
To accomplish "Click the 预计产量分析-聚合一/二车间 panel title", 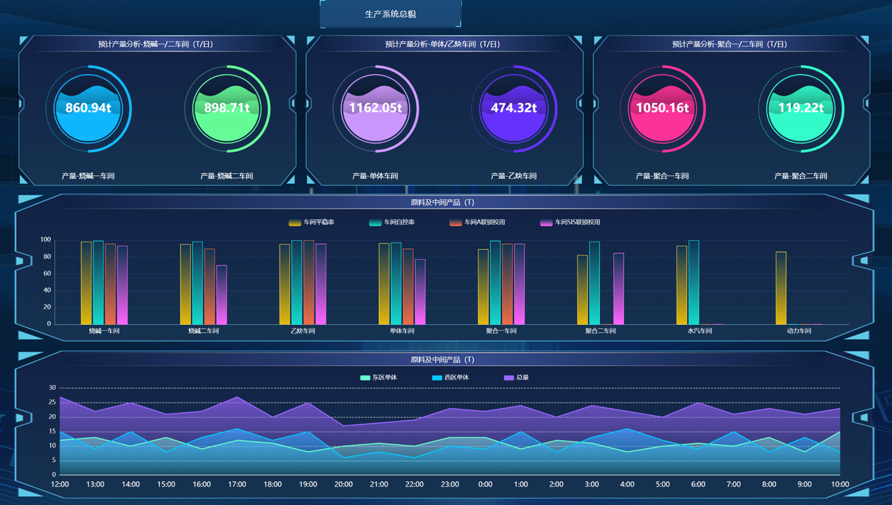I will point(730,44).
